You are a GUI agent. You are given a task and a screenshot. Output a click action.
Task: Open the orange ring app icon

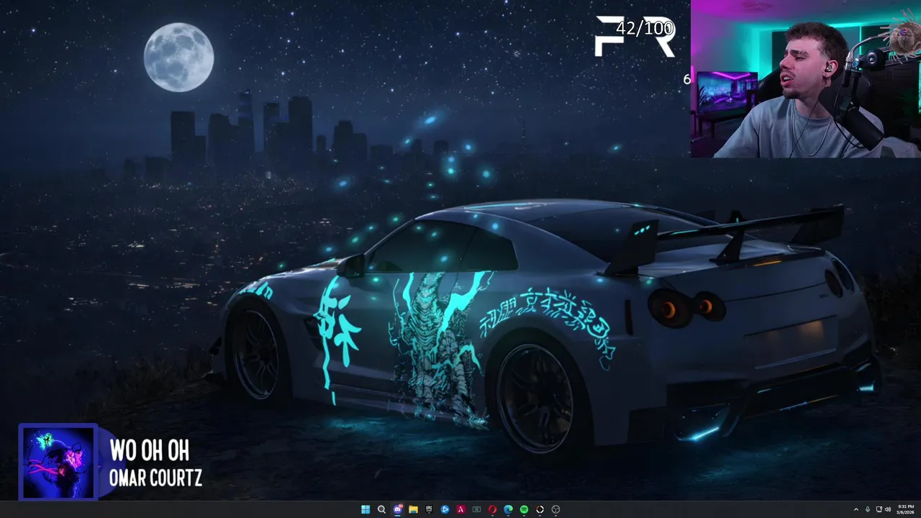pyautogui.click(x=540, y=509)
